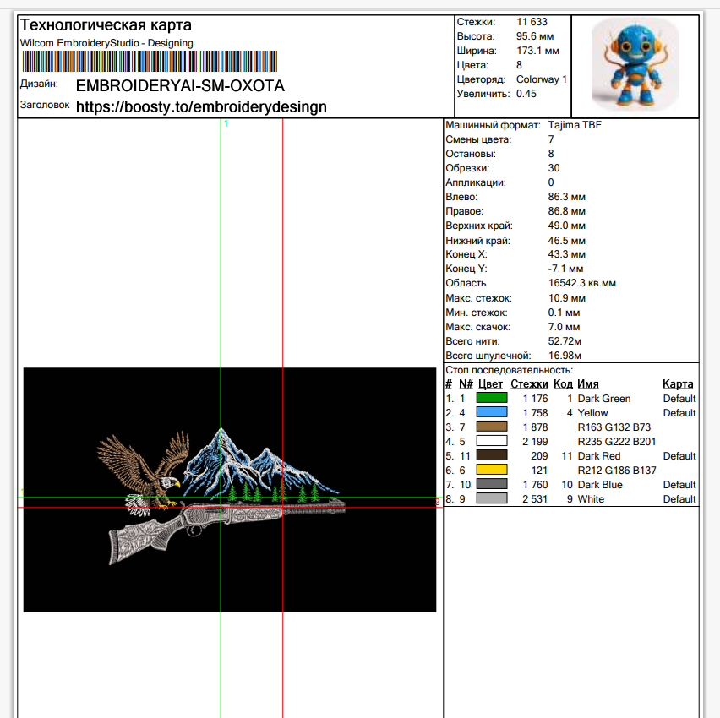This screenshot has height=718, width=720.
Task: Click the EMBROIDERYAI-SM-OXOTA design name
Action: pos(180,86)
